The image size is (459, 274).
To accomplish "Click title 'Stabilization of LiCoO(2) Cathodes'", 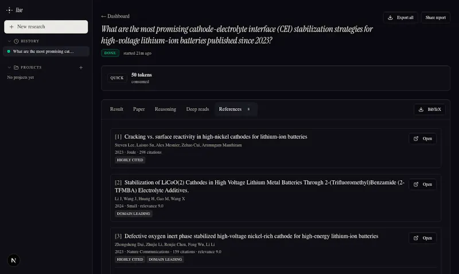I will click(260, 186).
